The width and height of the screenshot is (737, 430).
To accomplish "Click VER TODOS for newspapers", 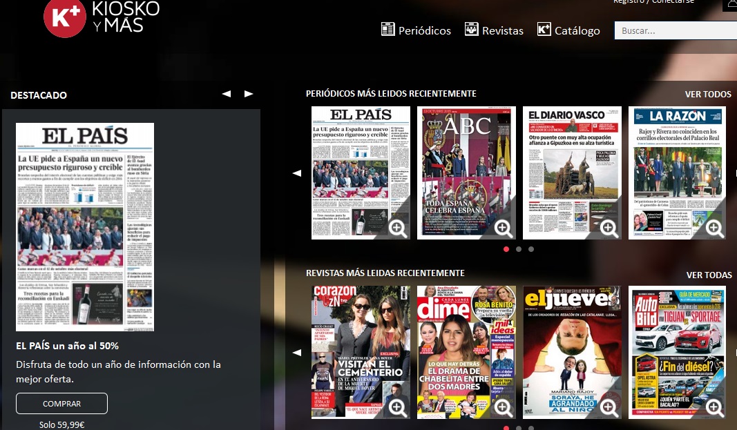I will tap(708, 95).
